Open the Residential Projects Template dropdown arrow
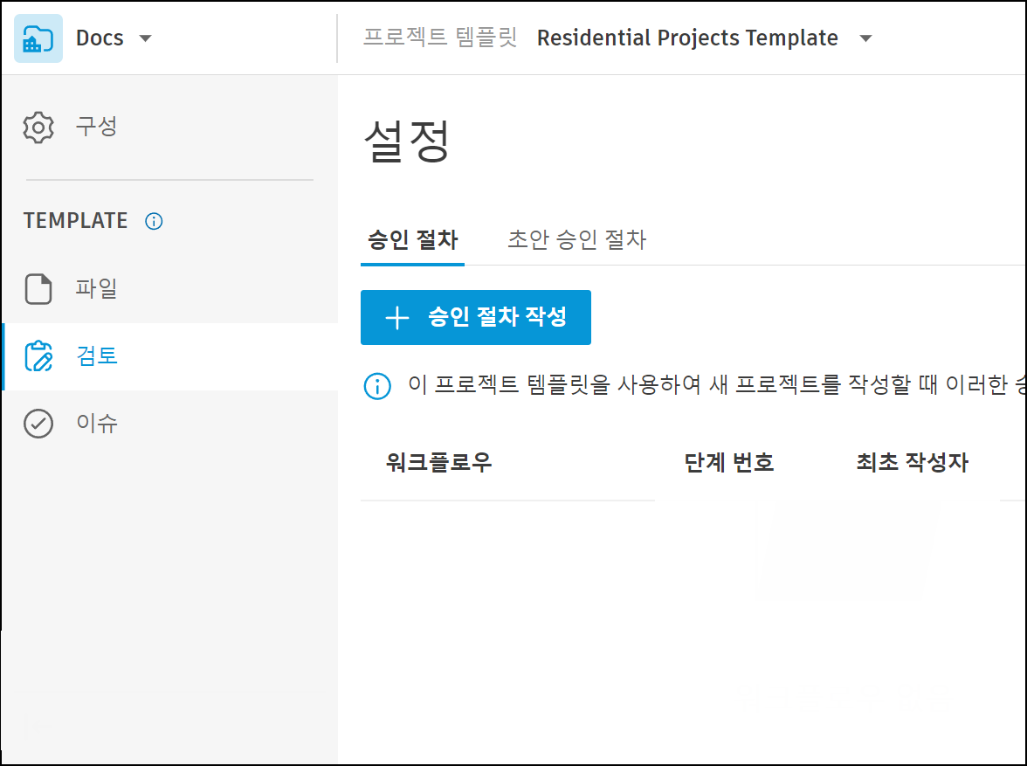 tap(865, 38)
